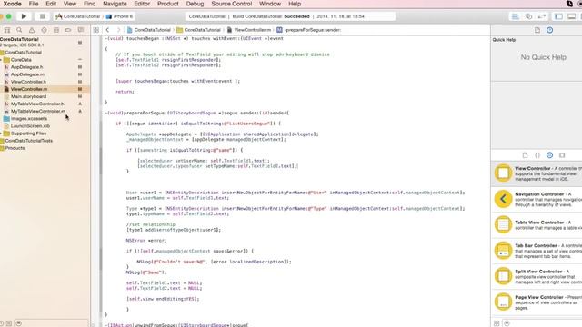
Task: Select the View Controller library object
Action: click(x=537, y=173)
